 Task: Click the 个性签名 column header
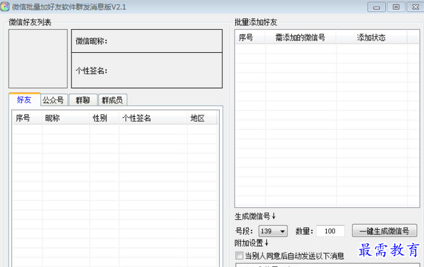point(153,118)
